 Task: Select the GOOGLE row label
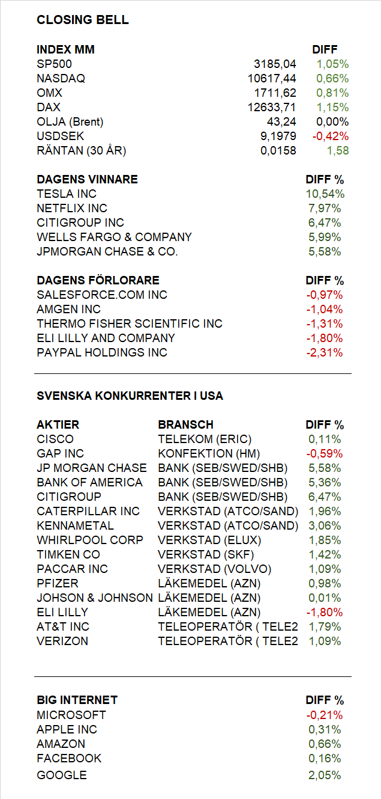[62, 776]
